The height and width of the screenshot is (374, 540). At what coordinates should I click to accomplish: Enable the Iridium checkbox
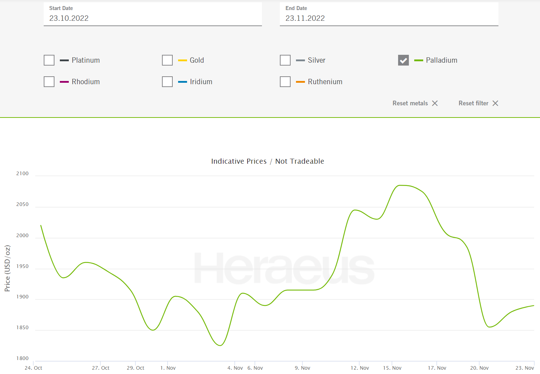167,82
